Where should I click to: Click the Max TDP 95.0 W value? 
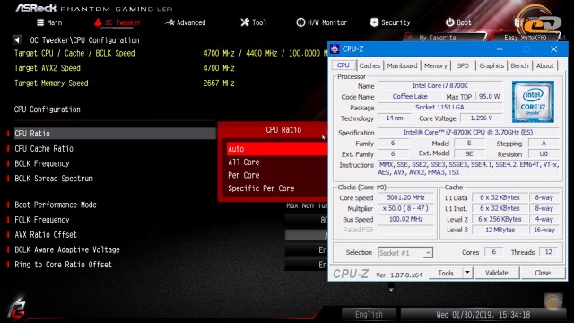(x=489, y=97)
